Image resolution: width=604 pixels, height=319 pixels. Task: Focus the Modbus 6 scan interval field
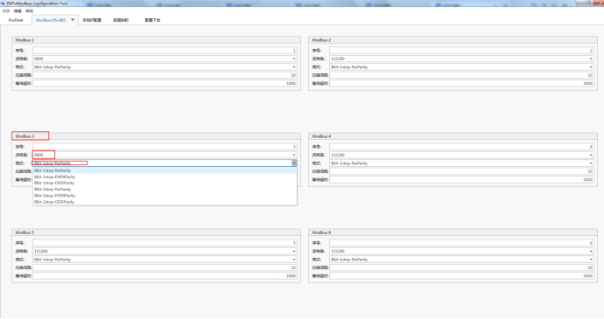(461, 267)
